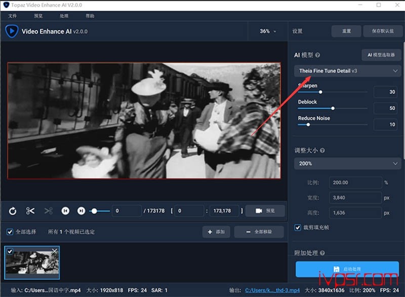This screenshot has width=405, height=297.
Task: Open the output file path link
Action: tap(272, 290)
